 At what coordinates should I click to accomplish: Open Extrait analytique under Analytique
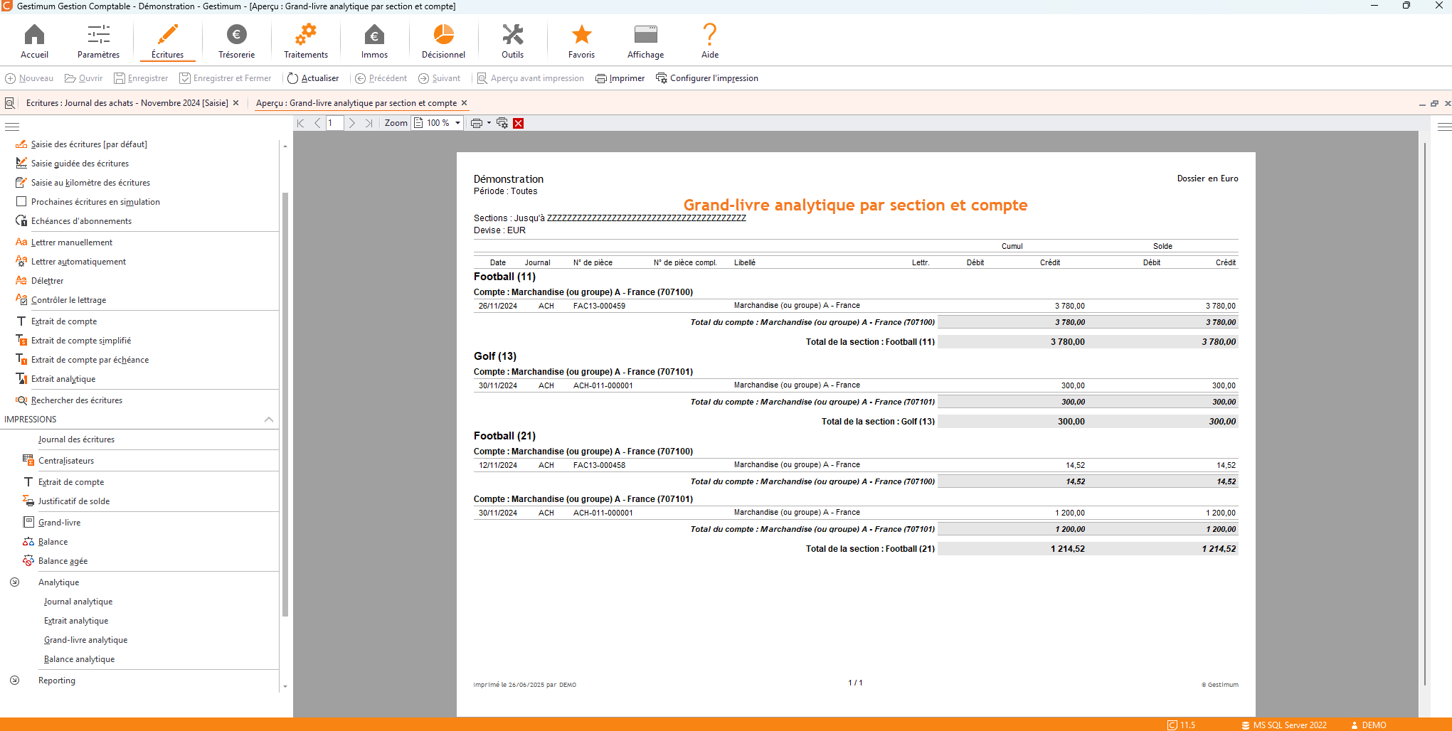(x=76, y=621)
